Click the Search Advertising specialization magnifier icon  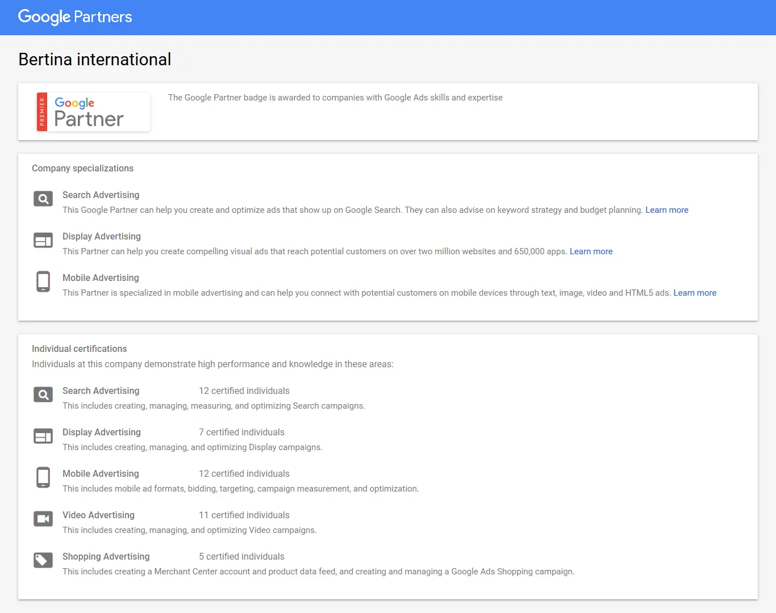coord(43,199)
